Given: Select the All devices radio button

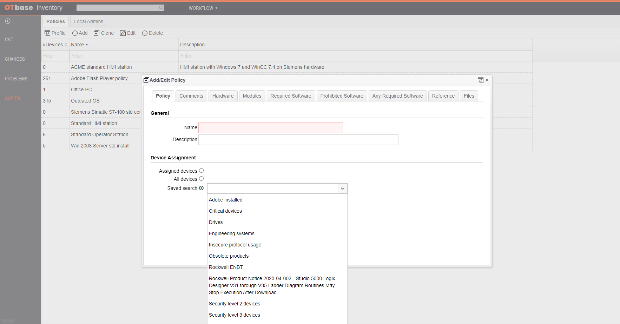Looking at the screenshot, I should [x=201, y=179].
